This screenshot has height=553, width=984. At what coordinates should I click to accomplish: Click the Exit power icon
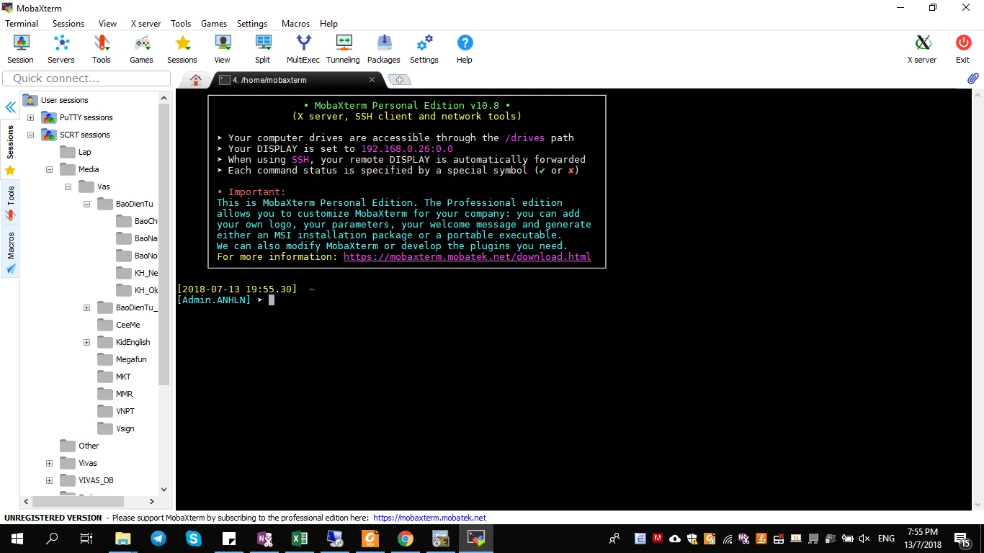pos(963,49)
